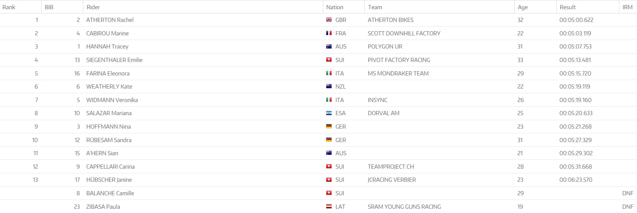This screenshot has width=637, height=213.
Task: Click the Latvian flag beside LAT
Action: click(x=329, y=207)
